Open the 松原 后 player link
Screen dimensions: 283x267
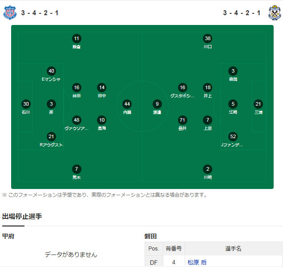pyautogui.click(x=197, y=263)
